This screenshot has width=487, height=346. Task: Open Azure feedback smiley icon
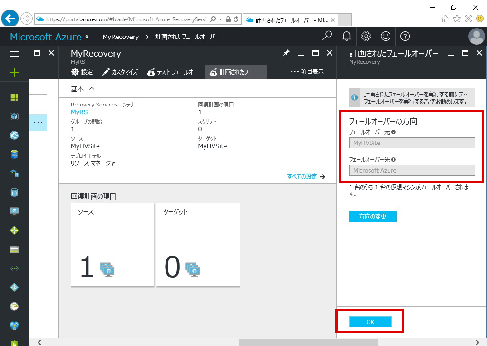386,36
